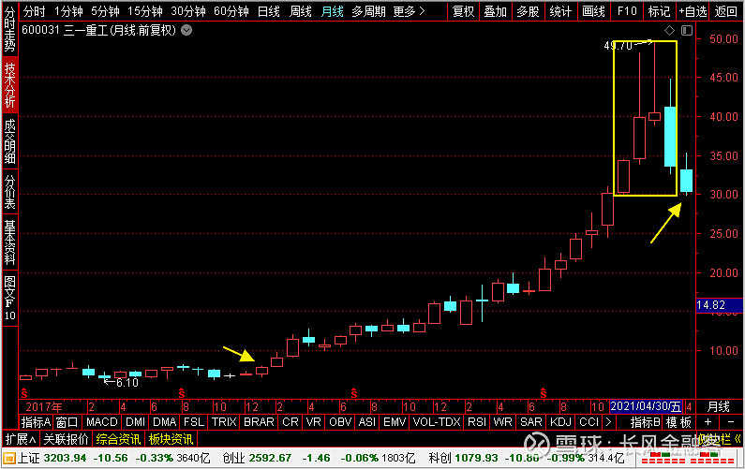Click the 窗口 window option

67,421
